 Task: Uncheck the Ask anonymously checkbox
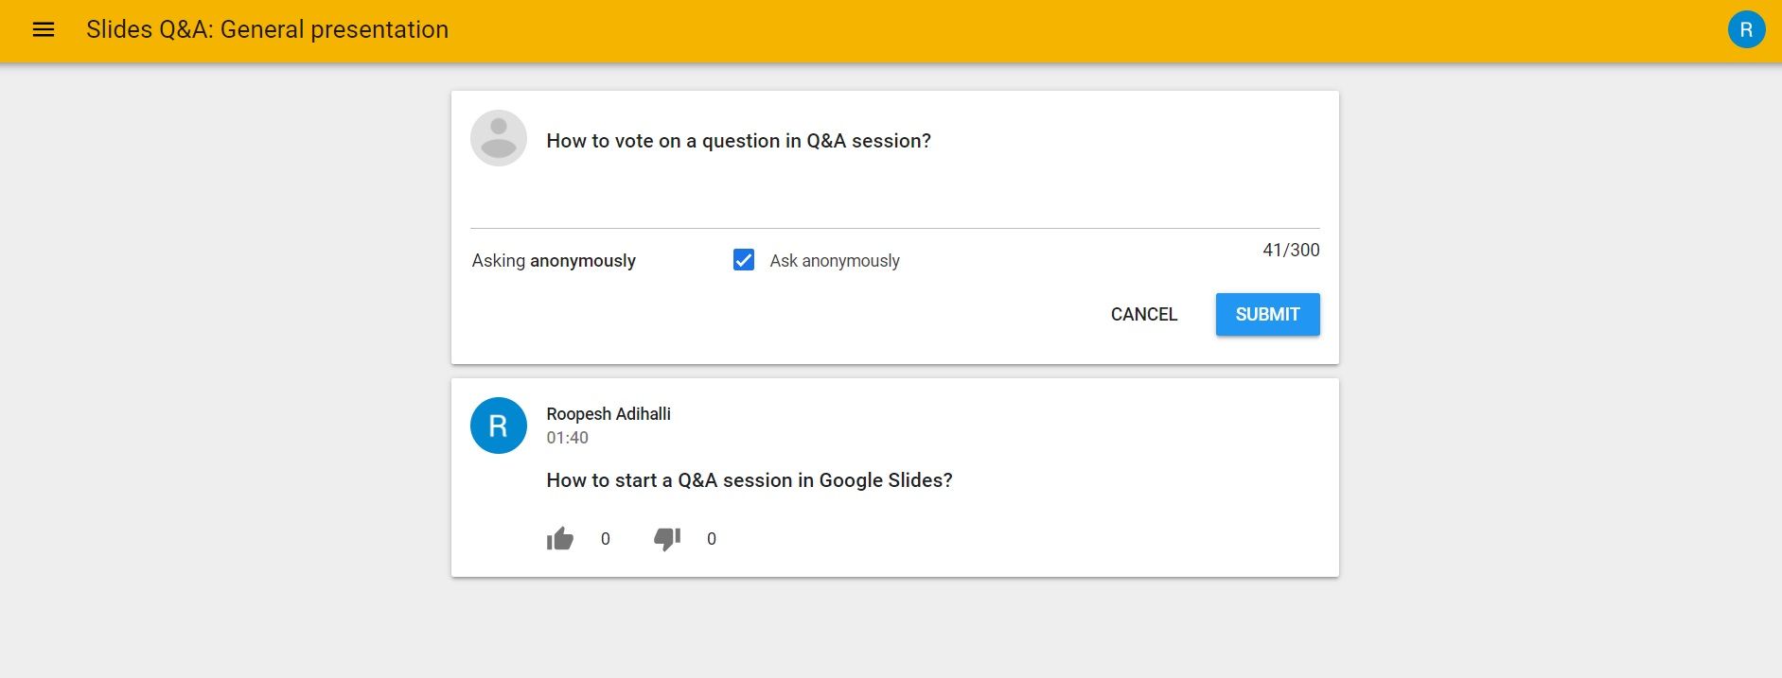click(x=744, y=260)
